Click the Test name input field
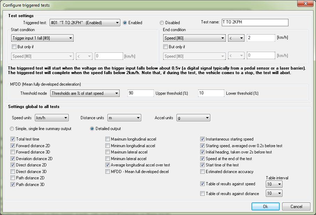The height and width of the screenshot is (215, 316). (x=255, y=22)
